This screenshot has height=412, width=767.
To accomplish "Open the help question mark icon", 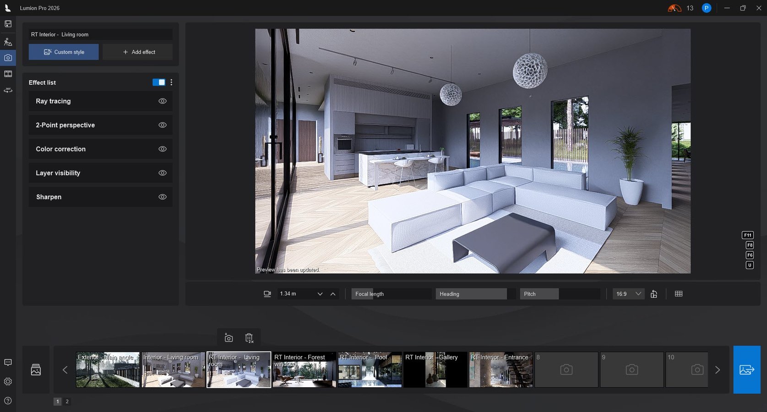I will 8,401.
